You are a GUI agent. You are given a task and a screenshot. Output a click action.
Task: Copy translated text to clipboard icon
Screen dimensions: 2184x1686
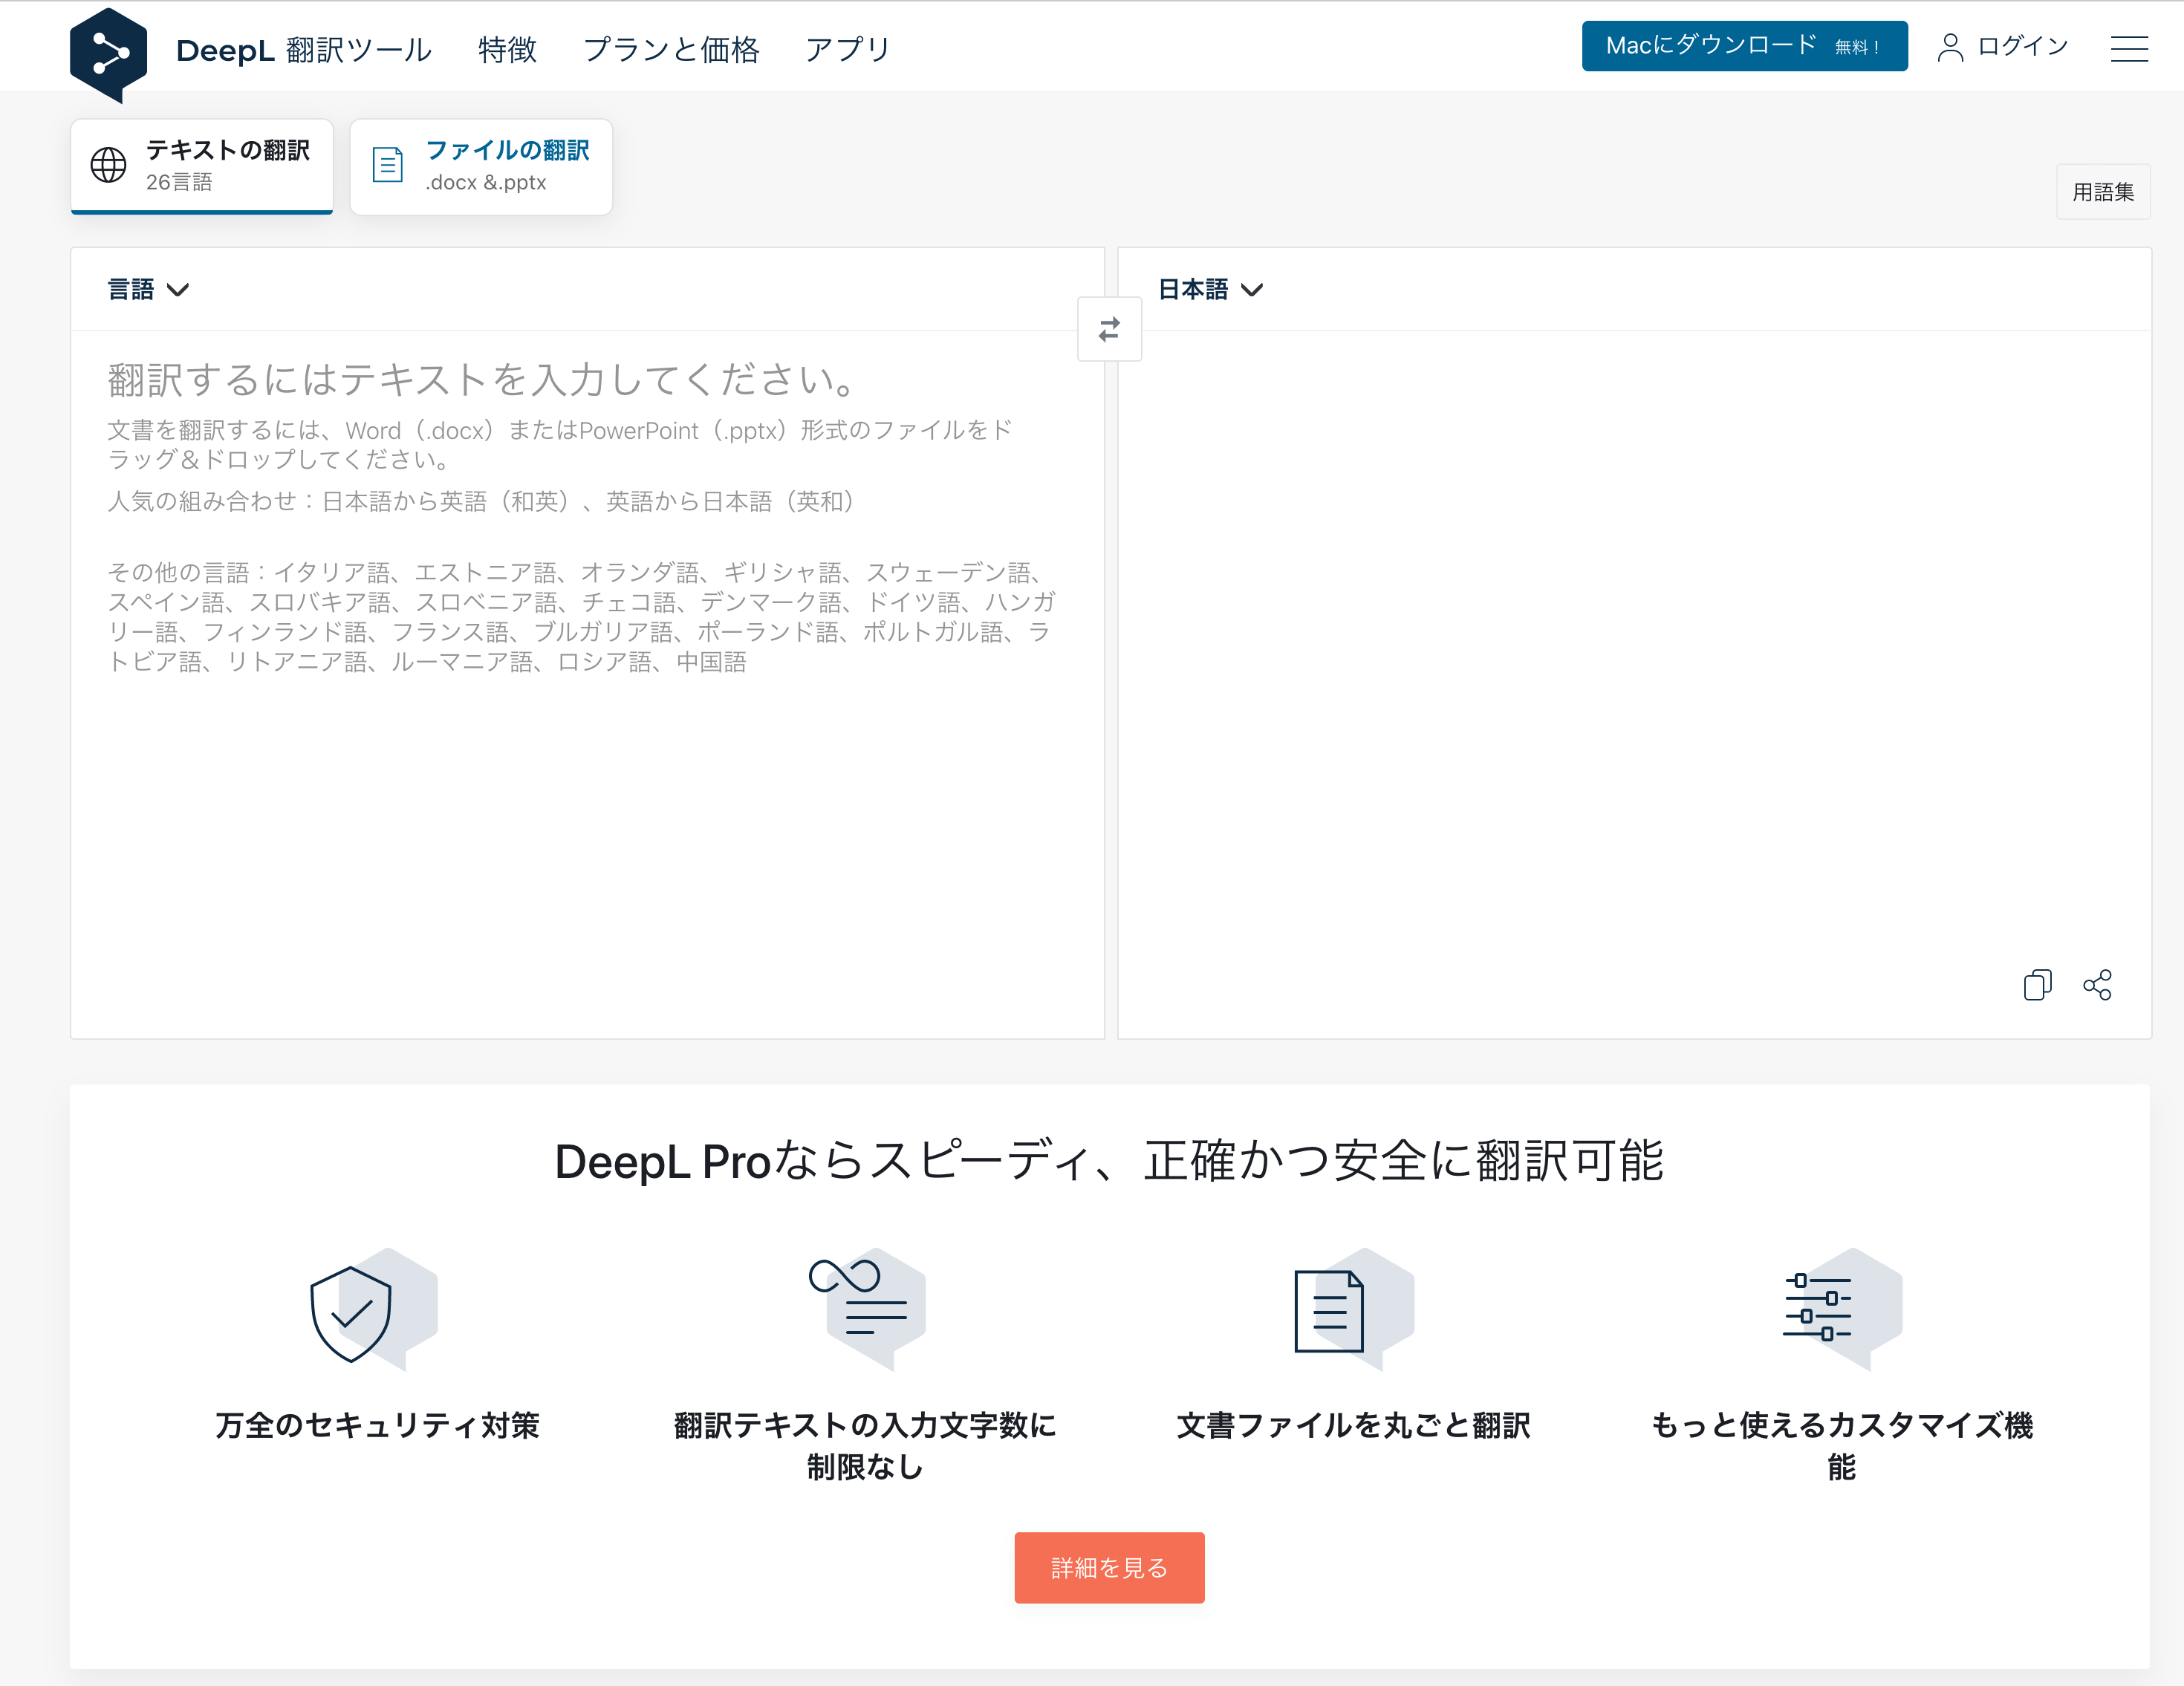pyautogui.click(x=2037, y=985)
